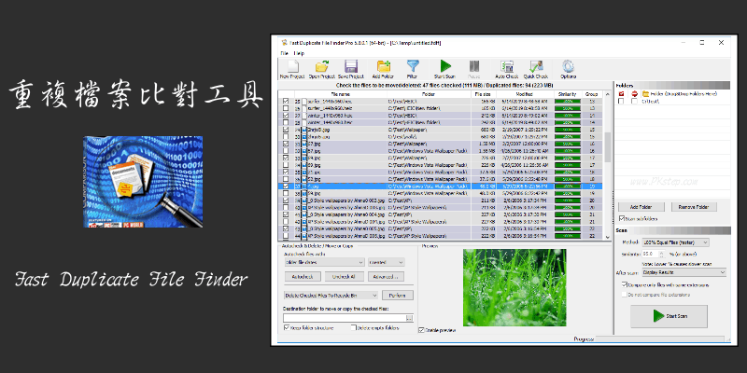Check the first checkbox of the C:\Test folder row

point(621,101)
